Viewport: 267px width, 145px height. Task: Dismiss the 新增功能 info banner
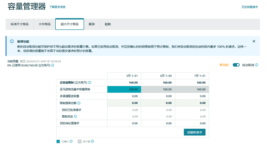tap(254, 41)
